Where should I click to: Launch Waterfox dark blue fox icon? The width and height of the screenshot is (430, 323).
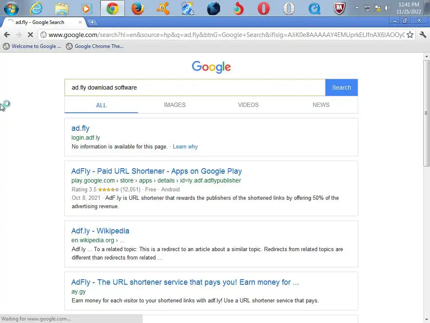[213, 8]
